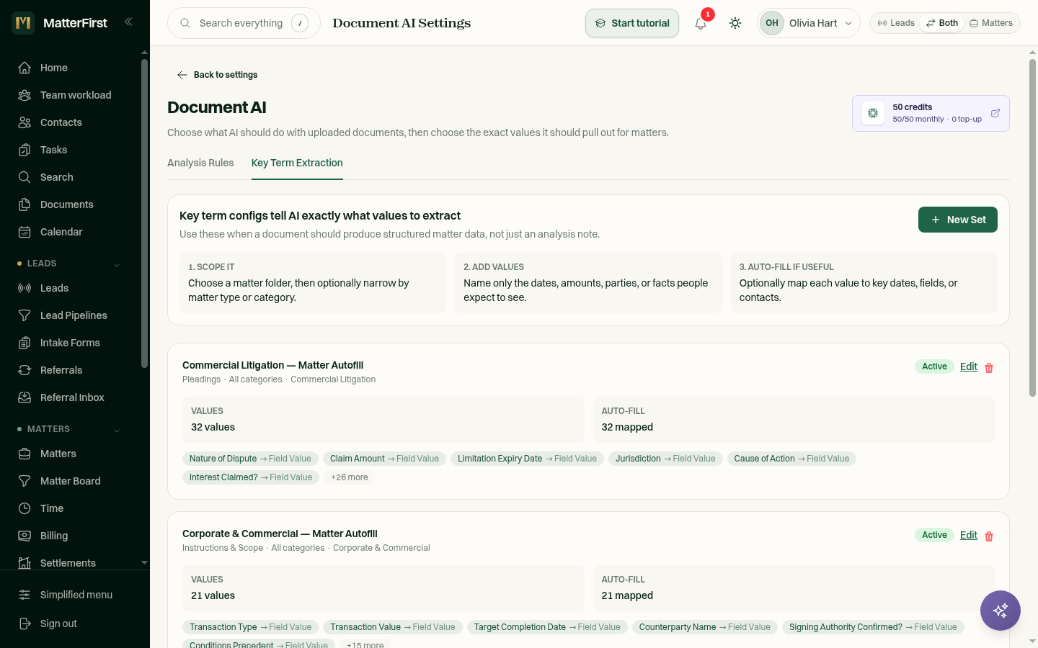Switch to Analysis Rules tab
Screen dimensions: 1038x648
200,163
